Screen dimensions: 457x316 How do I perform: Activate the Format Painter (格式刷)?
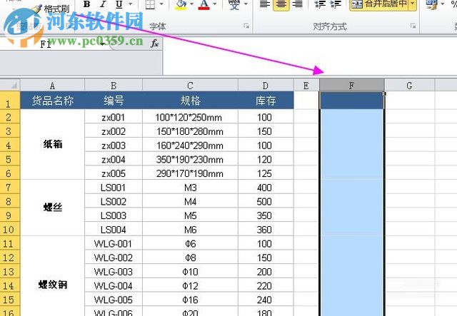tap(51, 9)
